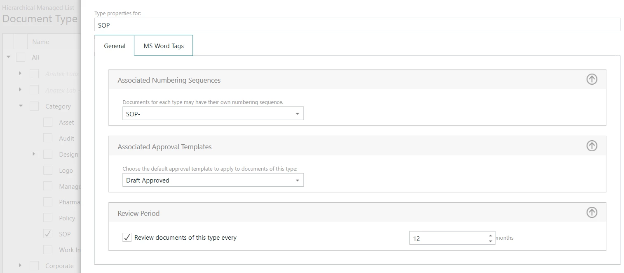Collapse the All root tree node
This screenshot has width=624, height=273.
tap(8, 57)
